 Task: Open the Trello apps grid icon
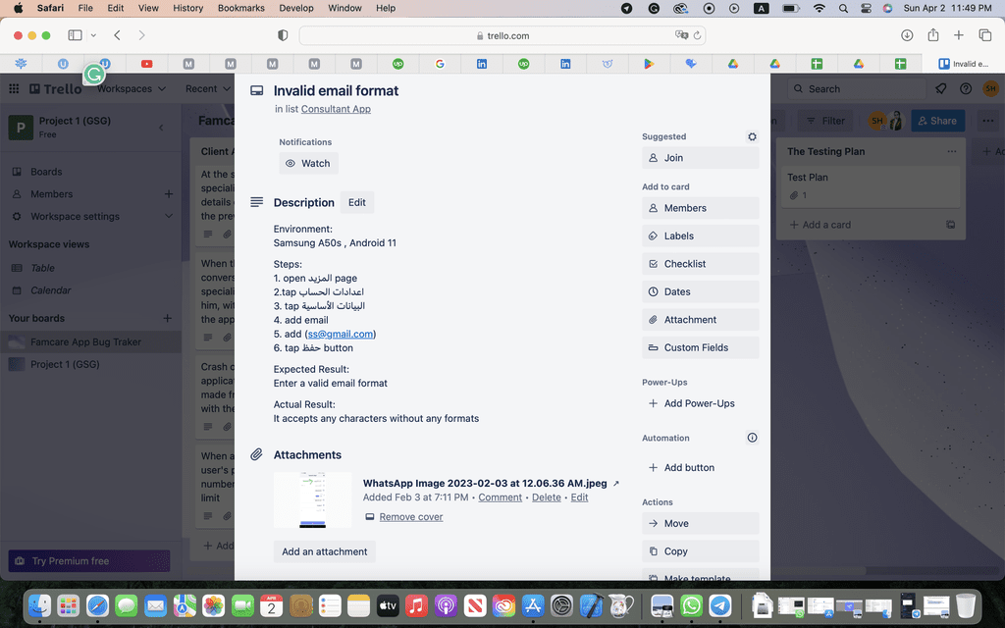(x=14, y=89)
